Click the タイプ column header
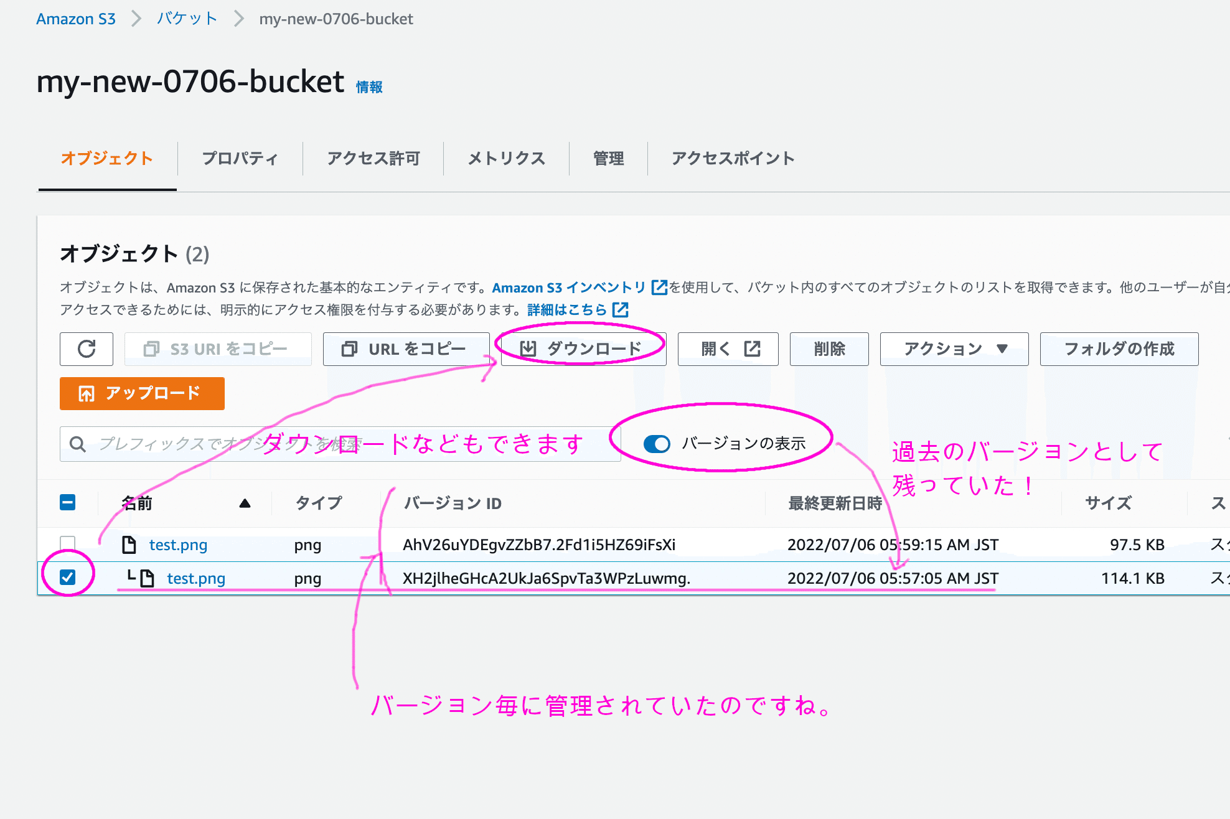The height and width of the screenshot is (819, 1230). tap(319, 503)
